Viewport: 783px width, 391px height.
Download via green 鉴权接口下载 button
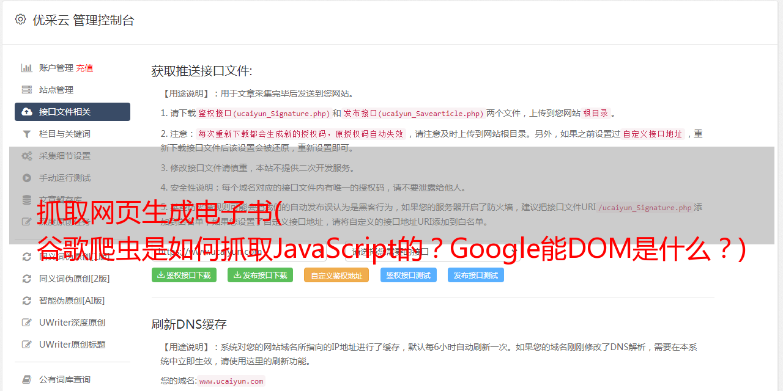click(x=184, y=275)
